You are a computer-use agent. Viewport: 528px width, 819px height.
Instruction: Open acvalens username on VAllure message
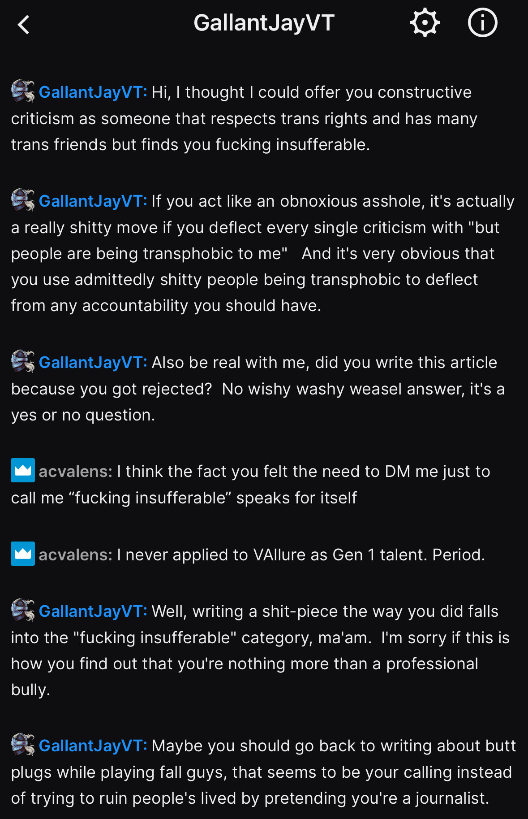(75, 555)
